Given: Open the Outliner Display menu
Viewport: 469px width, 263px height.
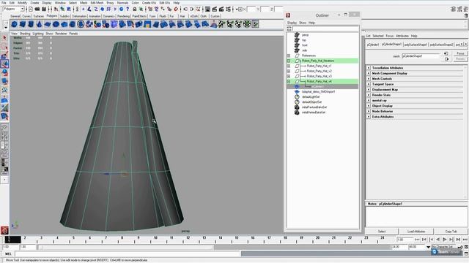Looking at the screenshot, I should (292, 23).
